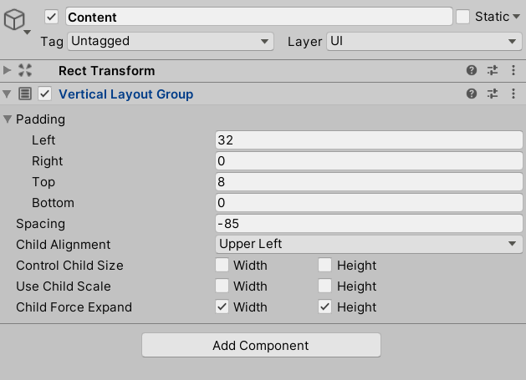Disable the Vertical Layout Group component checkbox
Image resolution: width=526 pixels, height=380 pixels.
[45, 94]
